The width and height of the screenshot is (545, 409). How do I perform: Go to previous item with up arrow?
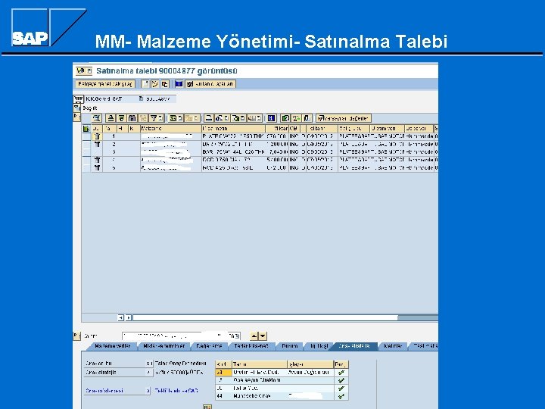pyautogui.click(x=254, y=336)
